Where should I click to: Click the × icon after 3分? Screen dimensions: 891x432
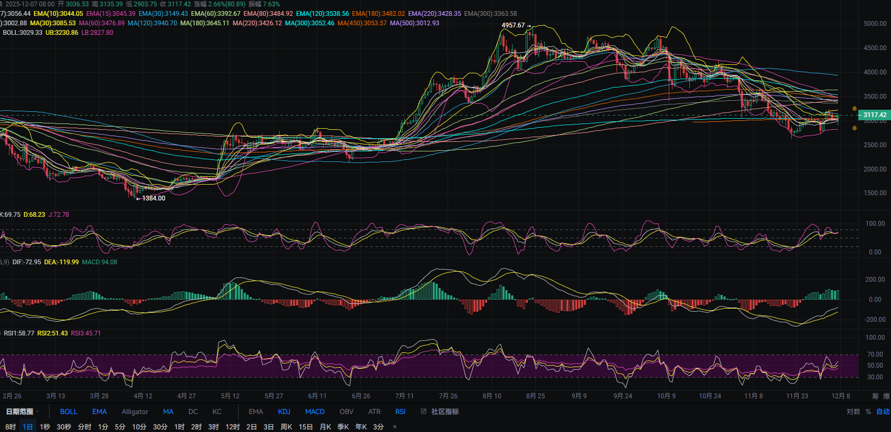395,427
